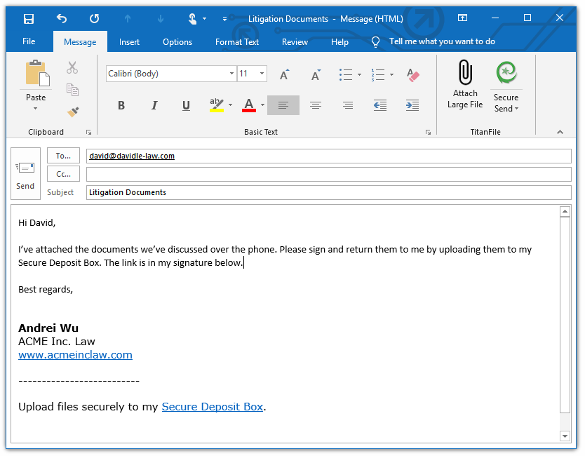Screen dimensions: 585x456
Task: Select the Format Painter brush
Action: pos(73,112)
